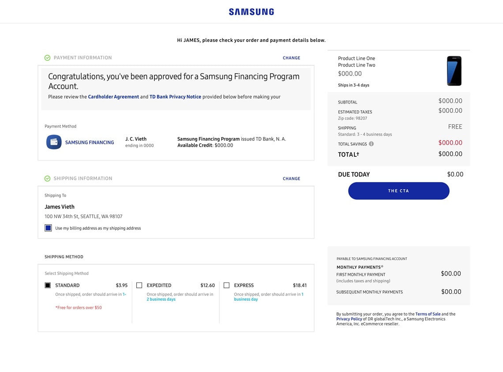Screen dimensions: 503x372
Task: Open the TD Bank Privacy Notice link
Action: coord(175,97)
